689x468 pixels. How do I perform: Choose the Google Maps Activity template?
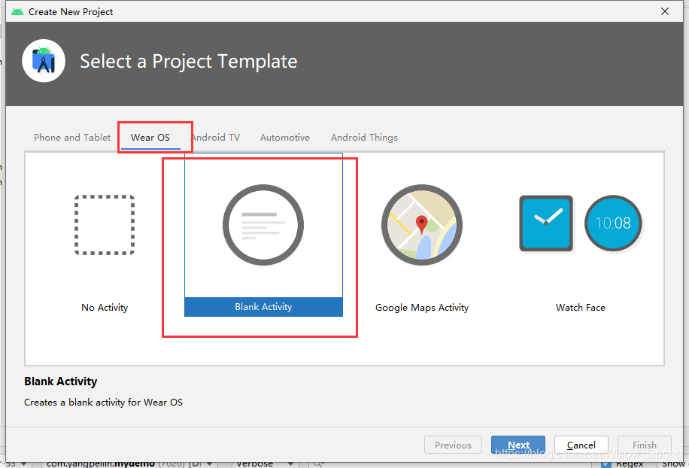(422, 235)
